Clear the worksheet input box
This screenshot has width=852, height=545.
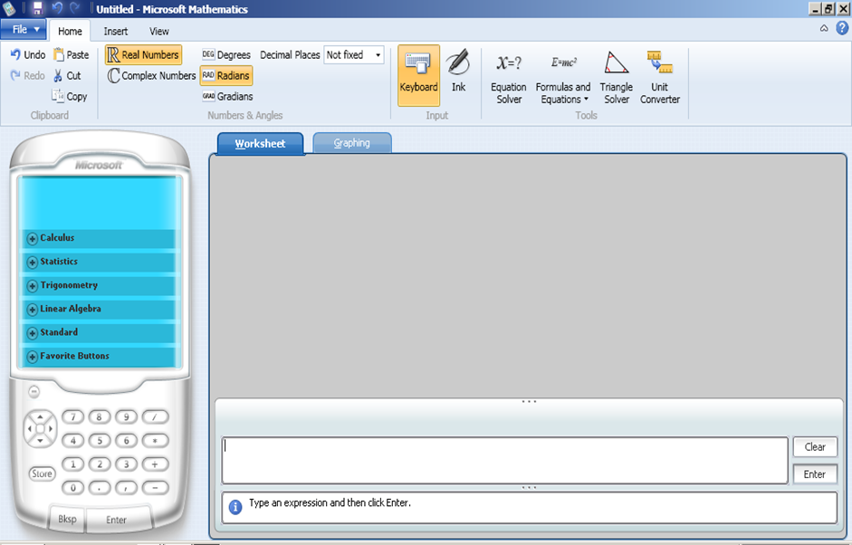(x=815, y=446)
